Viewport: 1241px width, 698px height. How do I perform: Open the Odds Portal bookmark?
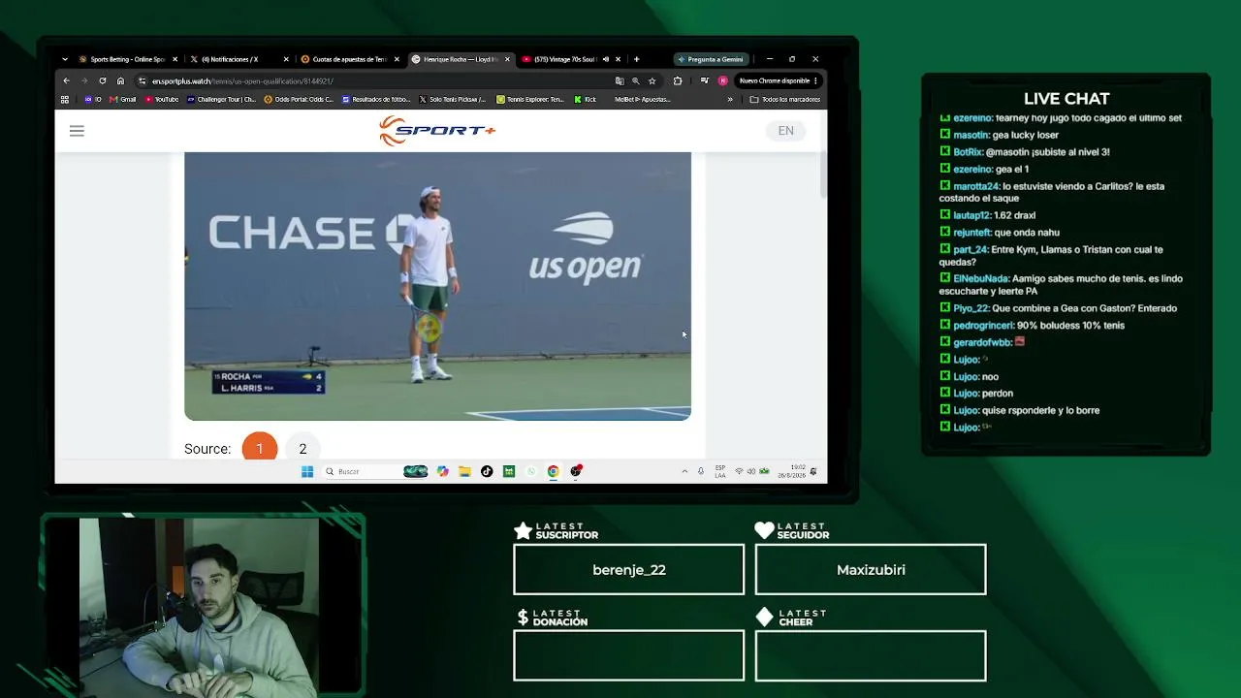pyautogui.click(x=299, y=99)
